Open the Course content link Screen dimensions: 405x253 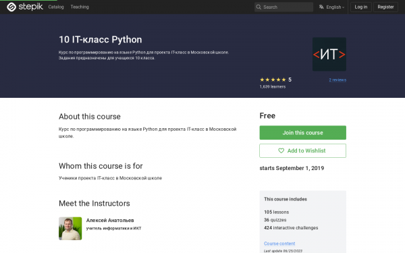click(x=279, y=244)
